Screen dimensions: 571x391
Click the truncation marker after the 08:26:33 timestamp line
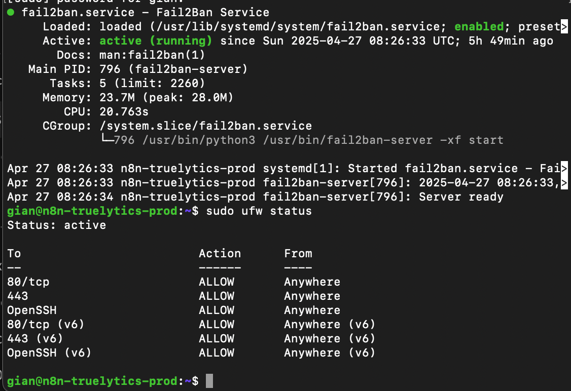(564, 183)
